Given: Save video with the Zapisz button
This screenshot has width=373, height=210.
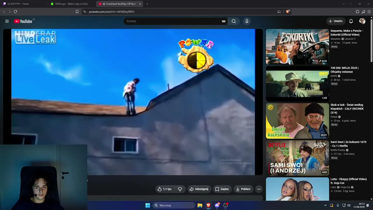Looking at the screenshot, I should (x=222, y=189).
